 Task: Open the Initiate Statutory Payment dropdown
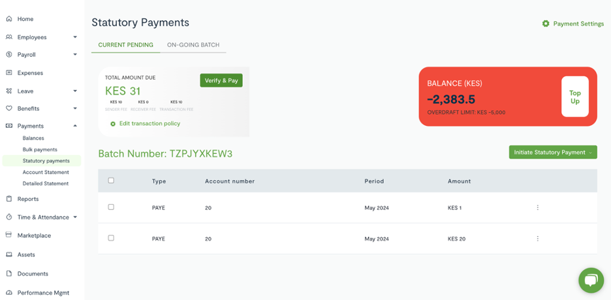point(553,152)
